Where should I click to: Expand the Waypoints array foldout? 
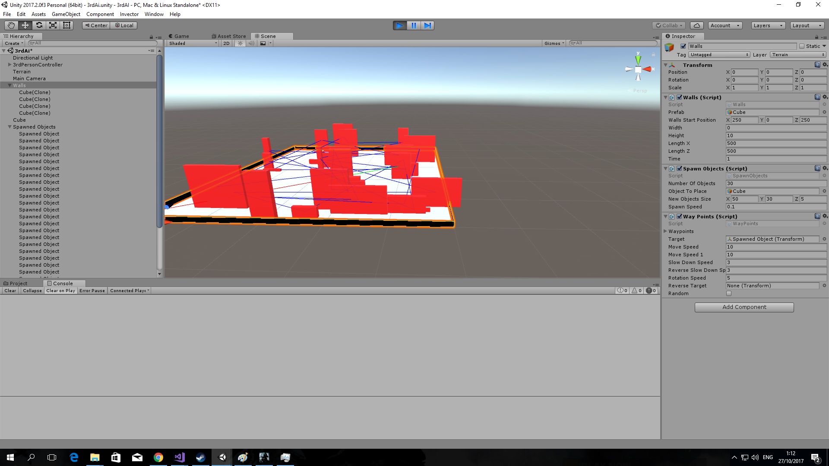pyautogui.click(x=665, y=231)
